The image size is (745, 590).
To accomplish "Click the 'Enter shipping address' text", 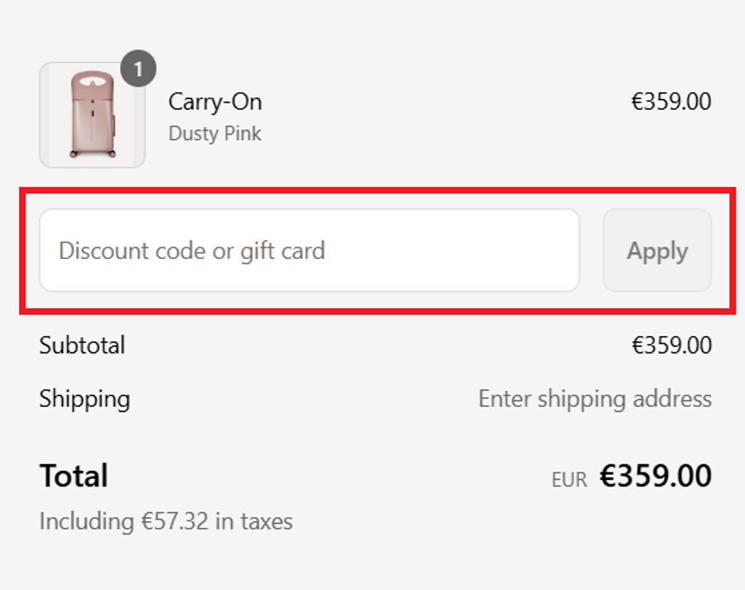I will [594, 399].
